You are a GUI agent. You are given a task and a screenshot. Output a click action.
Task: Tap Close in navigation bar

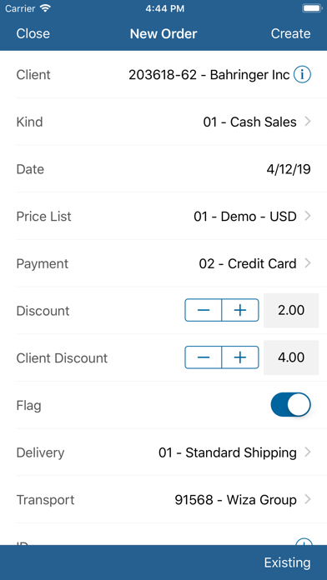coord(33,33)
